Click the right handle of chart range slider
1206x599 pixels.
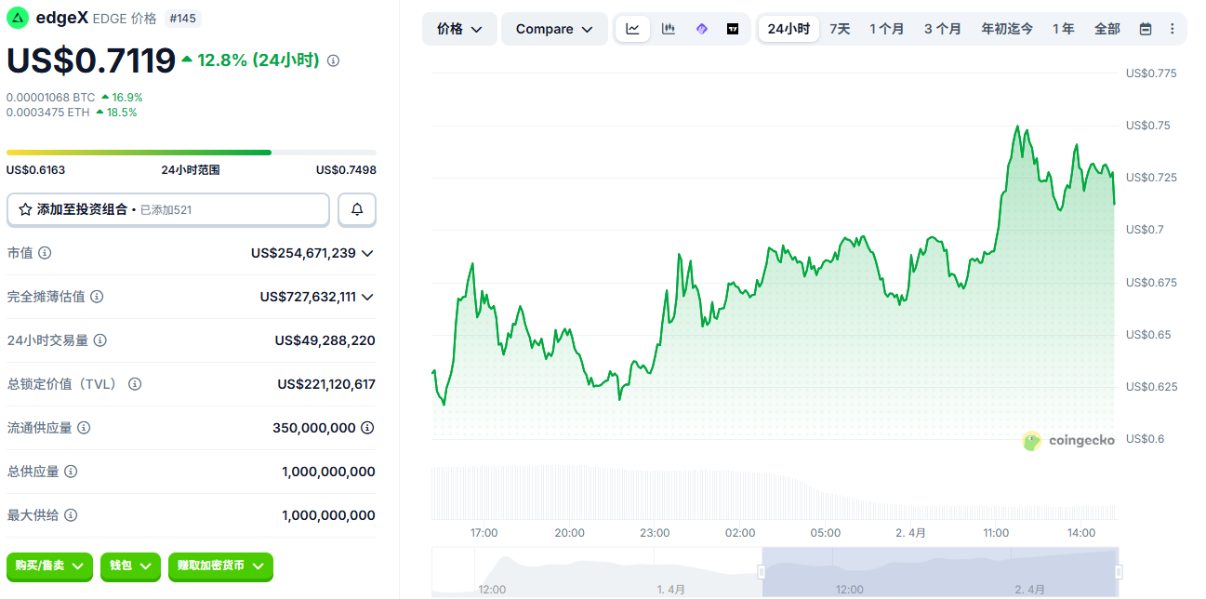tap(1119, 572)
